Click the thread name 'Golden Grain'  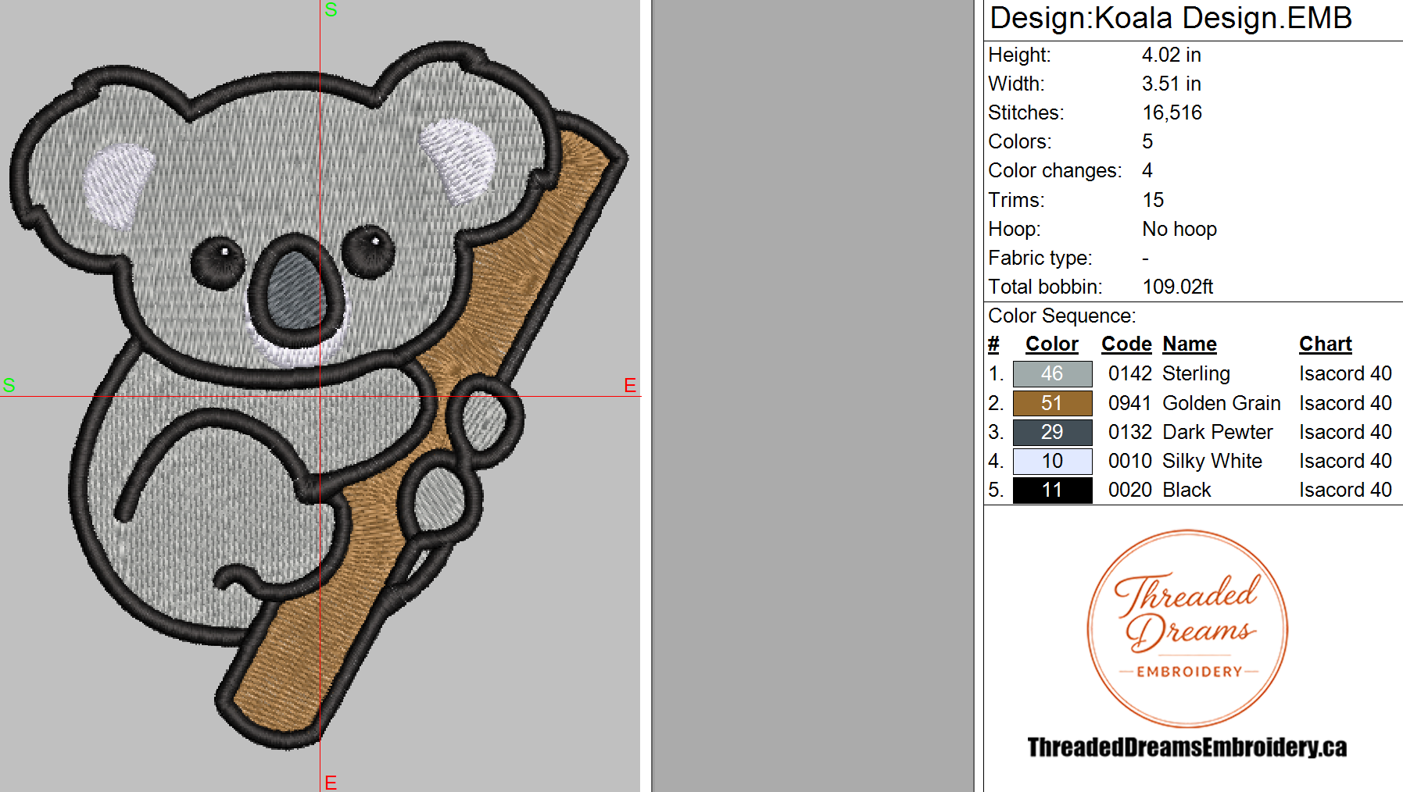1222,403
